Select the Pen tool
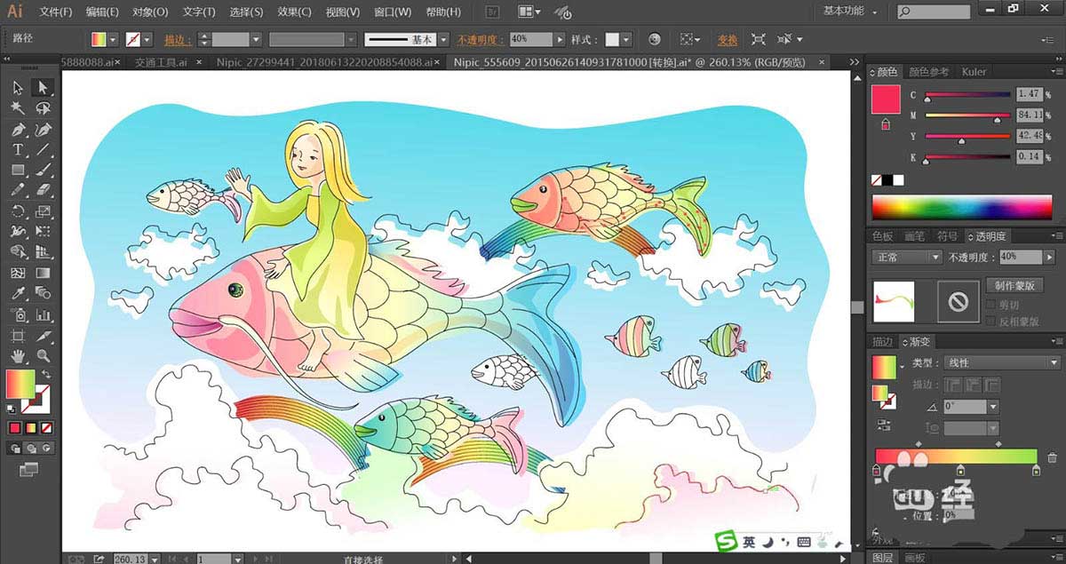The width and height of the screenshot is (1066, 564). [x=18, y=130]
